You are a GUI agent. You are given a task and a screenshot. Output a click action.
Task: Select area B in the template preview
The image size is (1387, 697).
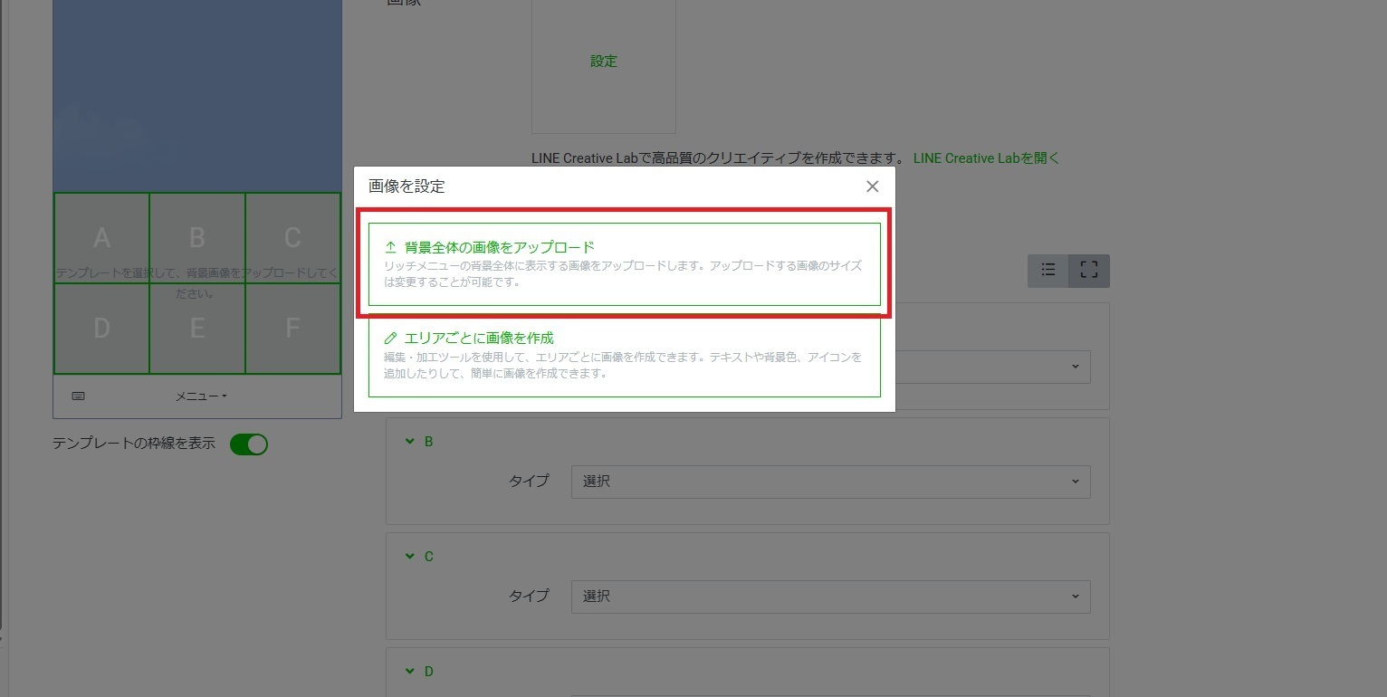point(197,238)
